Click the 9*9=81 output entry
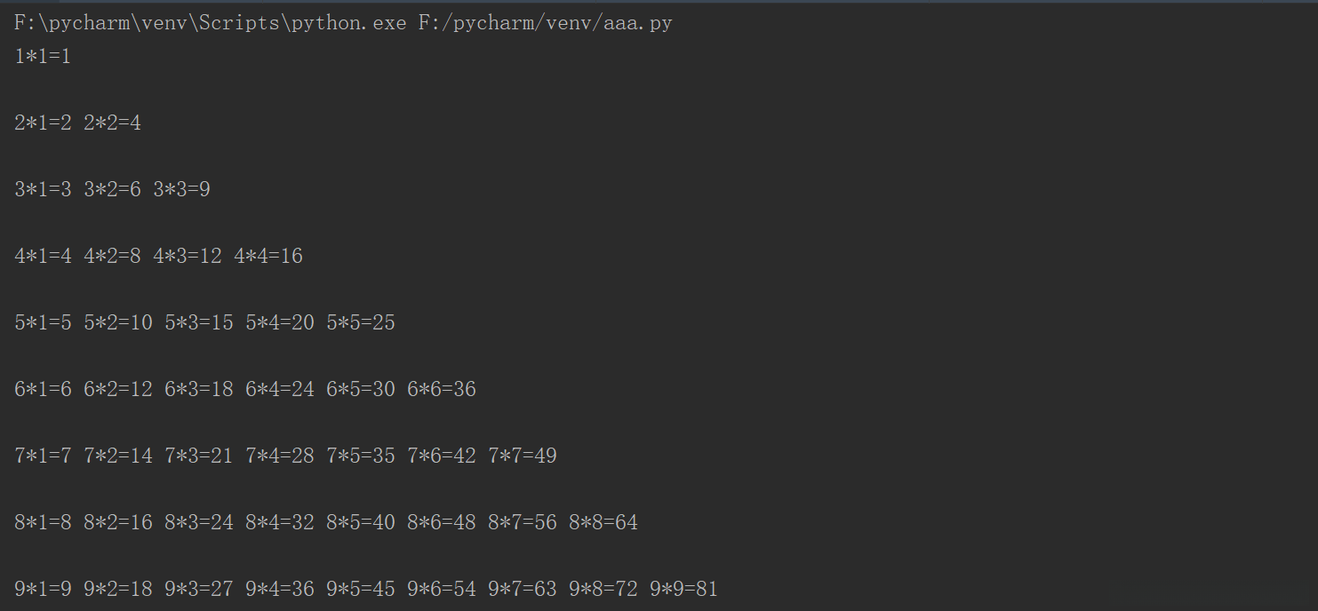This screenshot has height=611, width=1318. point(683,590)
